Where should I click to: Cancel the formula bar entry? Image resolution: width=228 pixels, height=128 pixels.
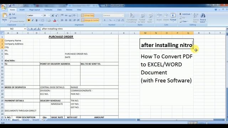click(x=32, y=29)
